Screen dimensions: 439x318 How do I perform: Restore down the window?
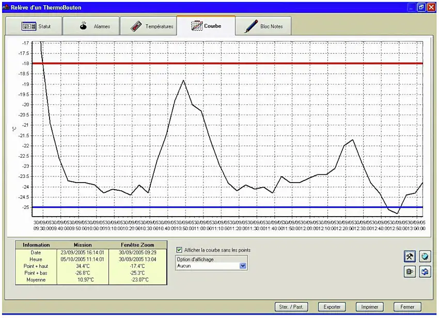[421, 7]
